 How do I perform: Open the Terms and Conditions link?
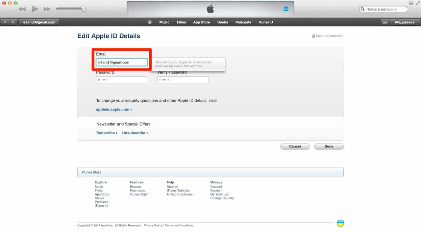coord(179,225)
